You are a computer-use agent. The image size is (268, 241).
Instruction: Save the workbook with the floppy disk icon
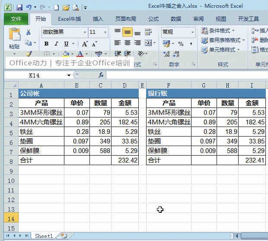click(x=19, y=7)
